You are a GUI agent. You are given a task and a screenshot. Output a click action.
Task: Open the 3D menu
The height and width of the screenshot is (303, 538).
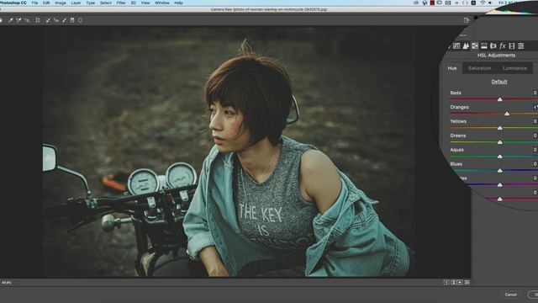pyautogui.click(x=133, y=3)
